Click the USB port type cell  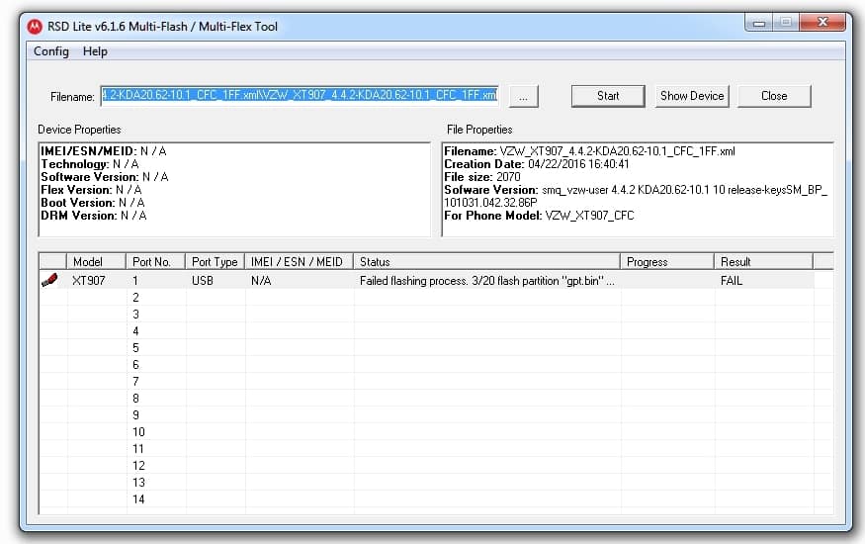point(203,280)
